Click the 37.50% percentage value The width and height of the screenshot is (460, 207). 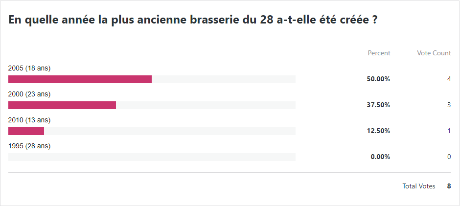pos(378,105)
